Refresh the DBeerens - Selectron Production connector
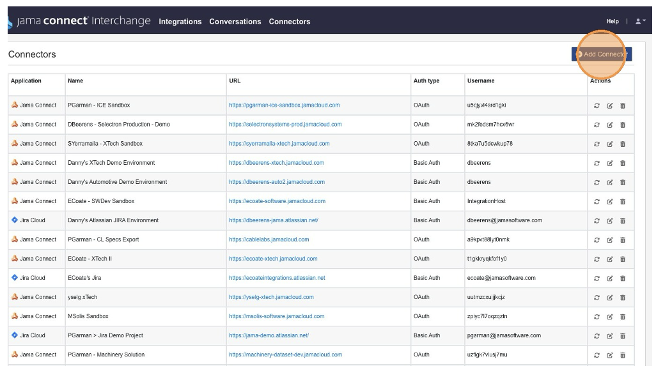 click(x=597, y=125)
